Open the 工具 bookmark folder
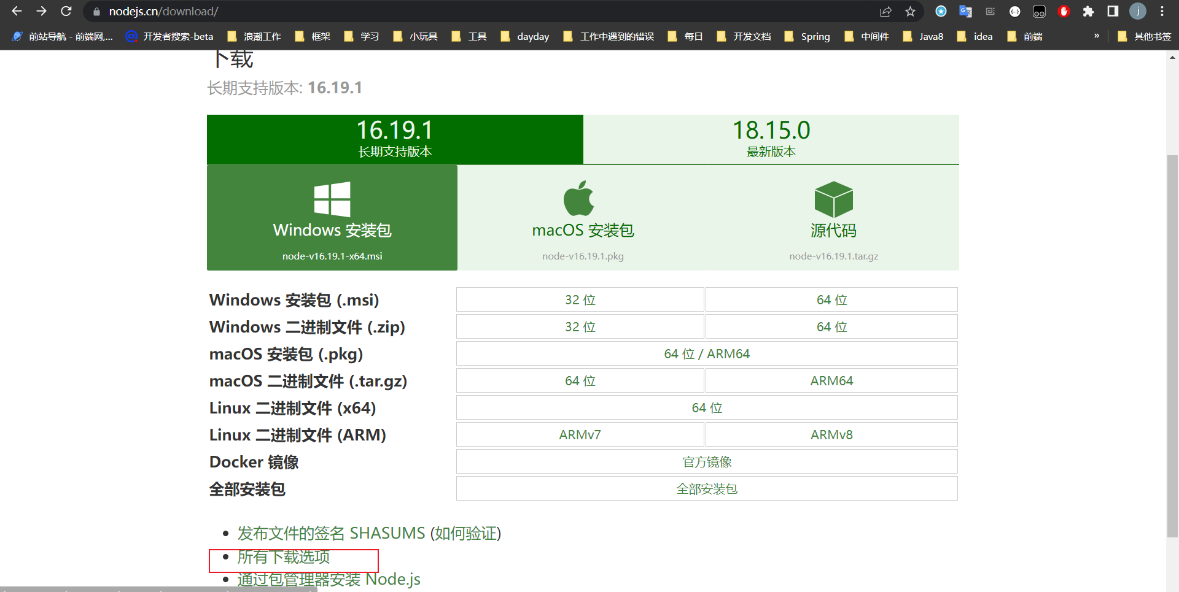 469,36
